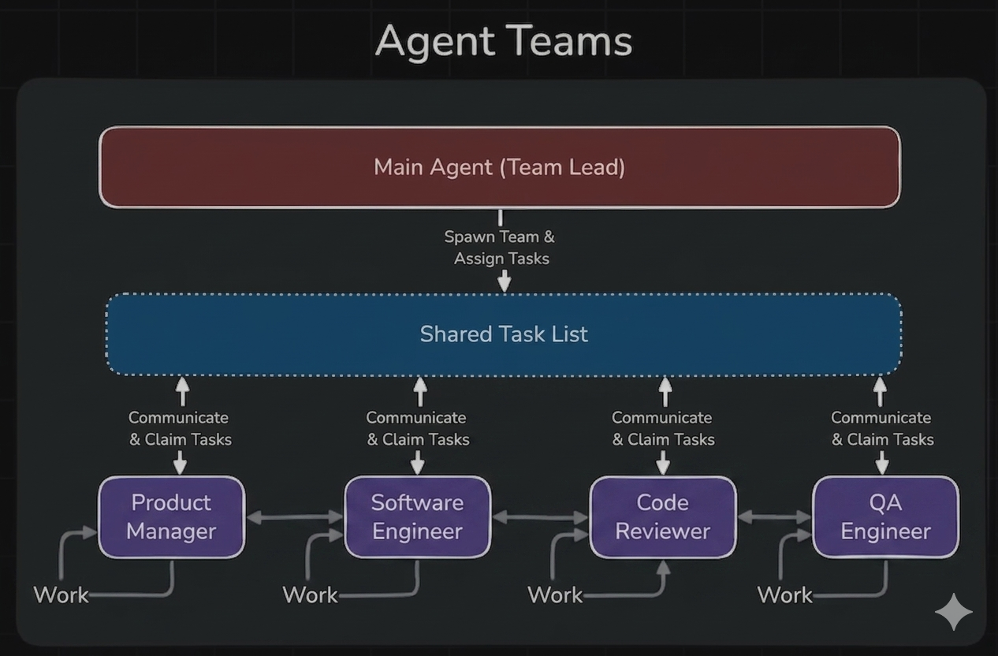Select the Product Manager agent node

pyautogui.click(x=171, y=517)
